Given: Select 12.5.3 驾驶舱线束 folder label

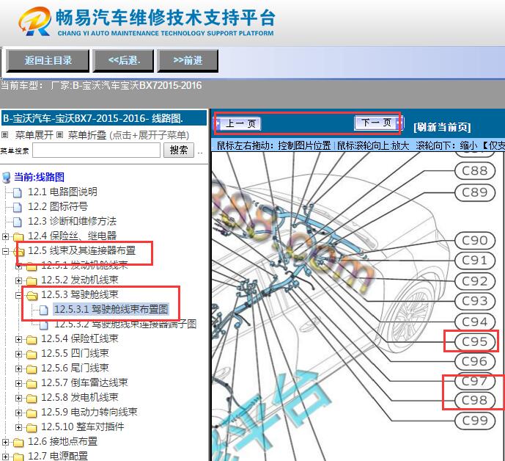Looking at the screenshot, I should click(x=80, y=294).
